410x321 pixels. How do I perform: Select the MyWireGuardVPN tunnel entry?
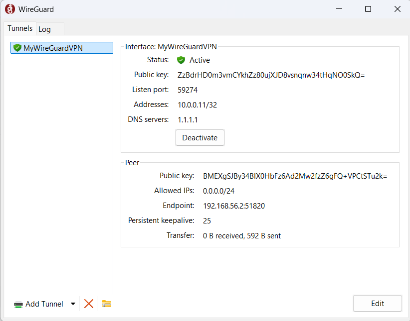53,48
